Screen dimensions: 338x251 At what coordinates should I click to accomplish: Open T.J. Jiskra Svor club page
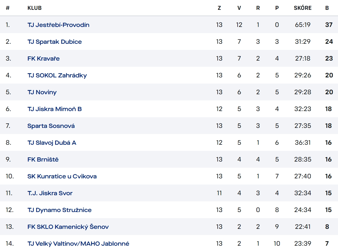click(x=50, y=193)
